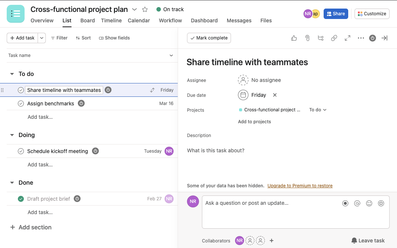Add a subtask via subtask icon
Viewport: 397px width, 248px height.
(321, 38)
